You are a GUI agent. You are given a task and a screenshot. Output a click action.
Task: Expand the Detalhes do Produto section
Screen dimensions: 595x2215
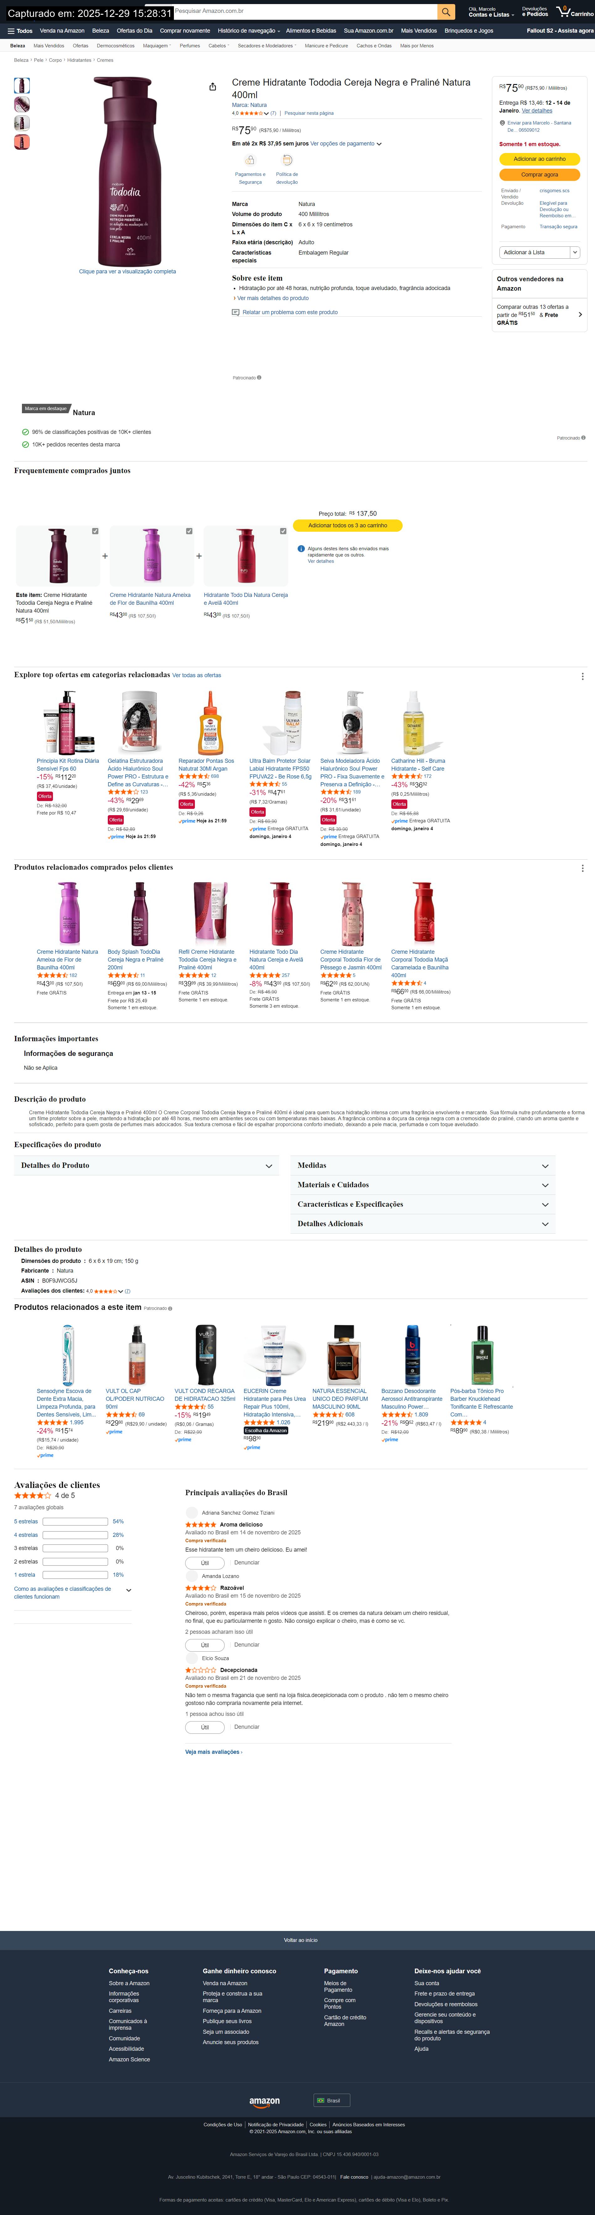(x=146, y=1165)
